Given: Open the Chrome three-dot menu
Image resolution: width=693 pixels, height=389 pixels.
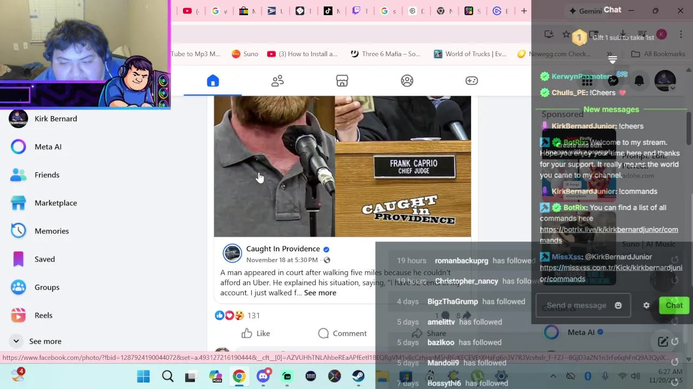Looking at the screenshot, I should [x=681, y=34].
